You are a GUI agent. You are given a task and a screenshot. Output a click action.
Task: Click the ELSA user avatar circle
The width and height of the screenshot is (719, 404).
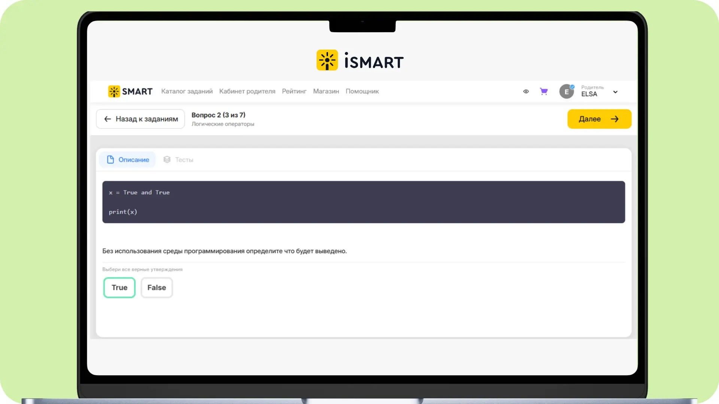point(567,91)
